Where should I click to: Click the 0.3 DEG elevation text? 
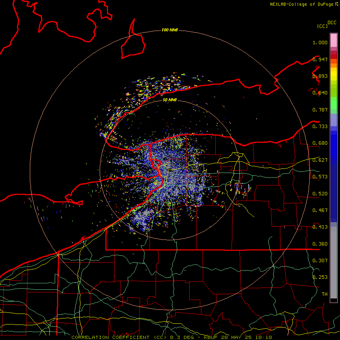point(181,337)
